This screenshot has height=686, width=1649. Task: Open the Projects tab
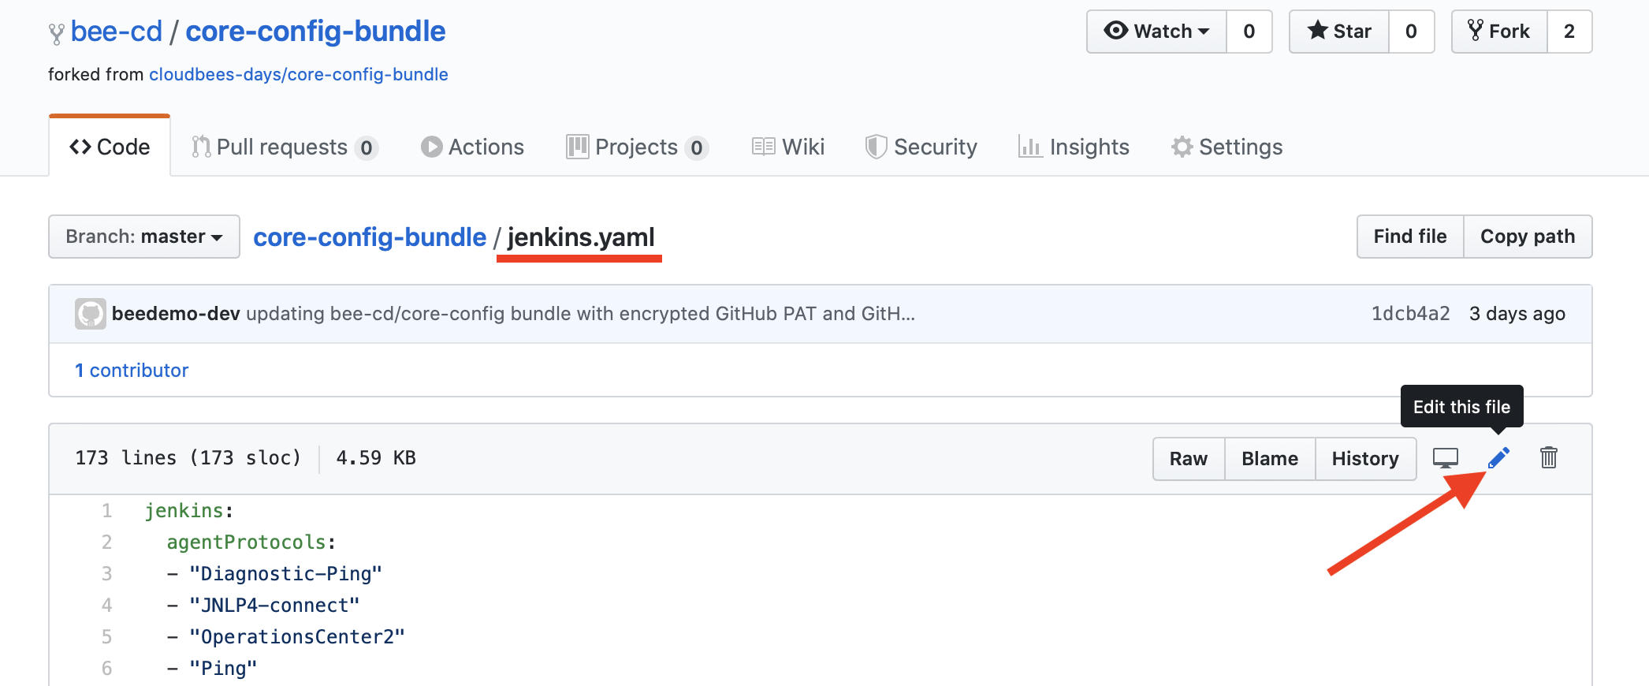pyautogui.click(x=637, y=147)
